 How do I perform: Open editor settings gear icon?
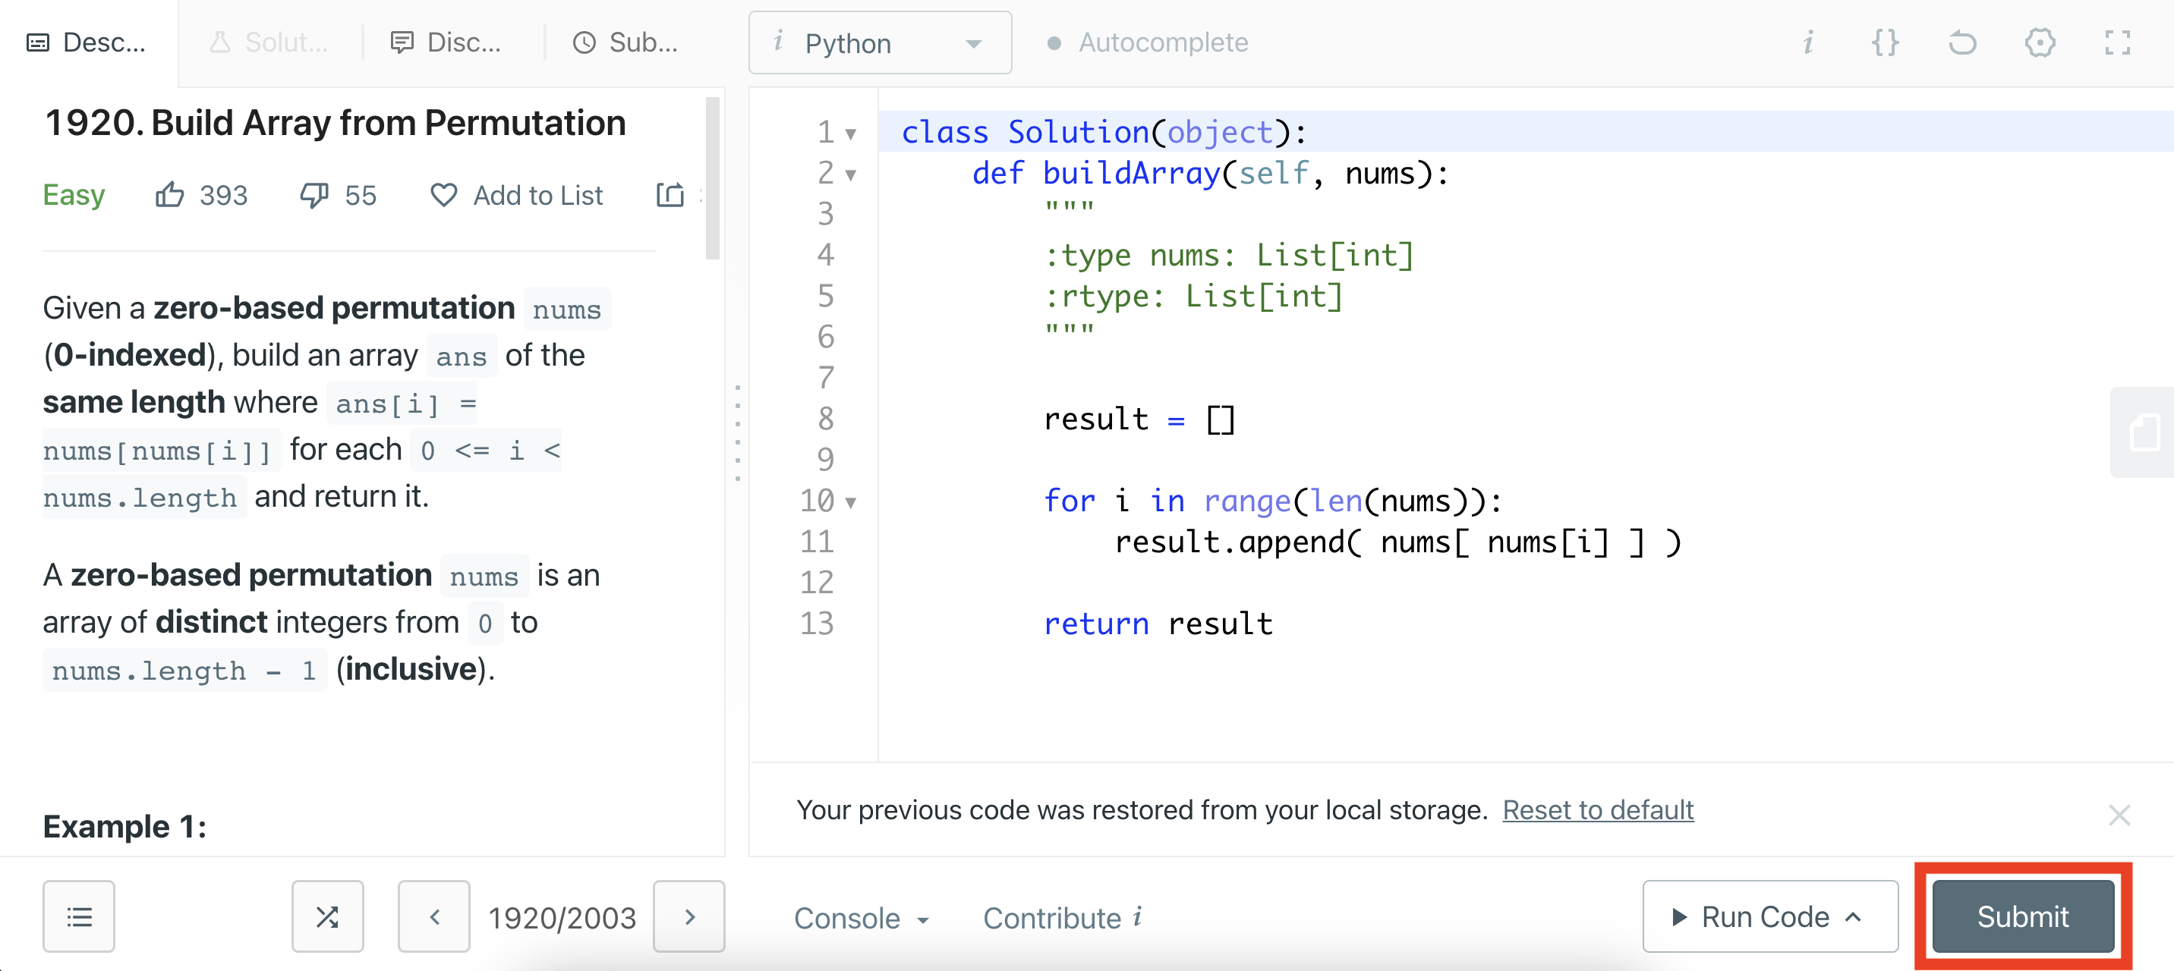[2039, 42]
